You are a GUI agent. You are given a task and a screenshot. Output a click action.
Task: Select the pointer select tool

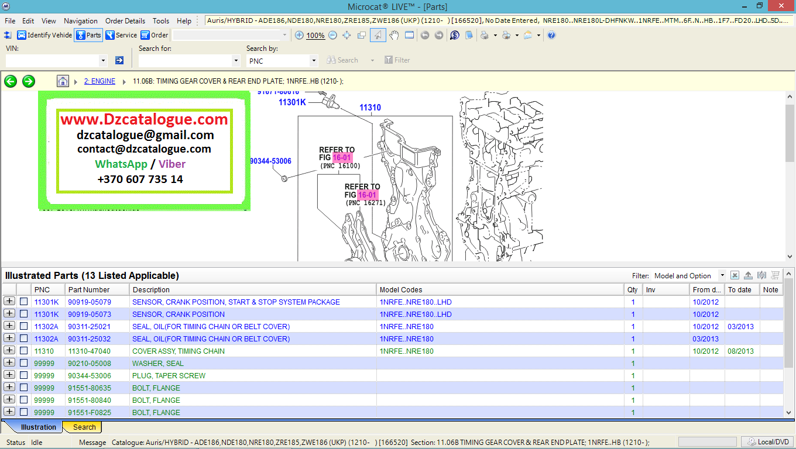click(378, 35)
